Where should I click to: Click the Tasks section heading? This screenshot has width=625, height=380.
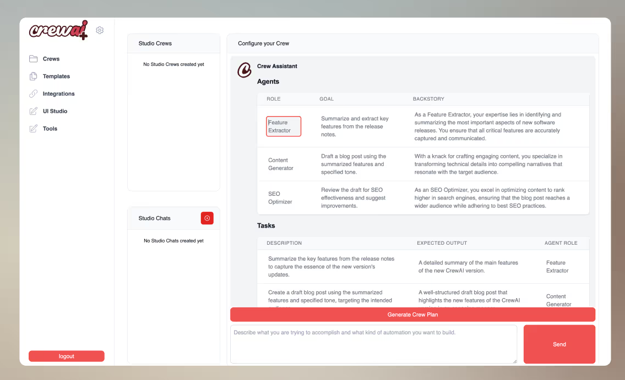click(266, 225)
